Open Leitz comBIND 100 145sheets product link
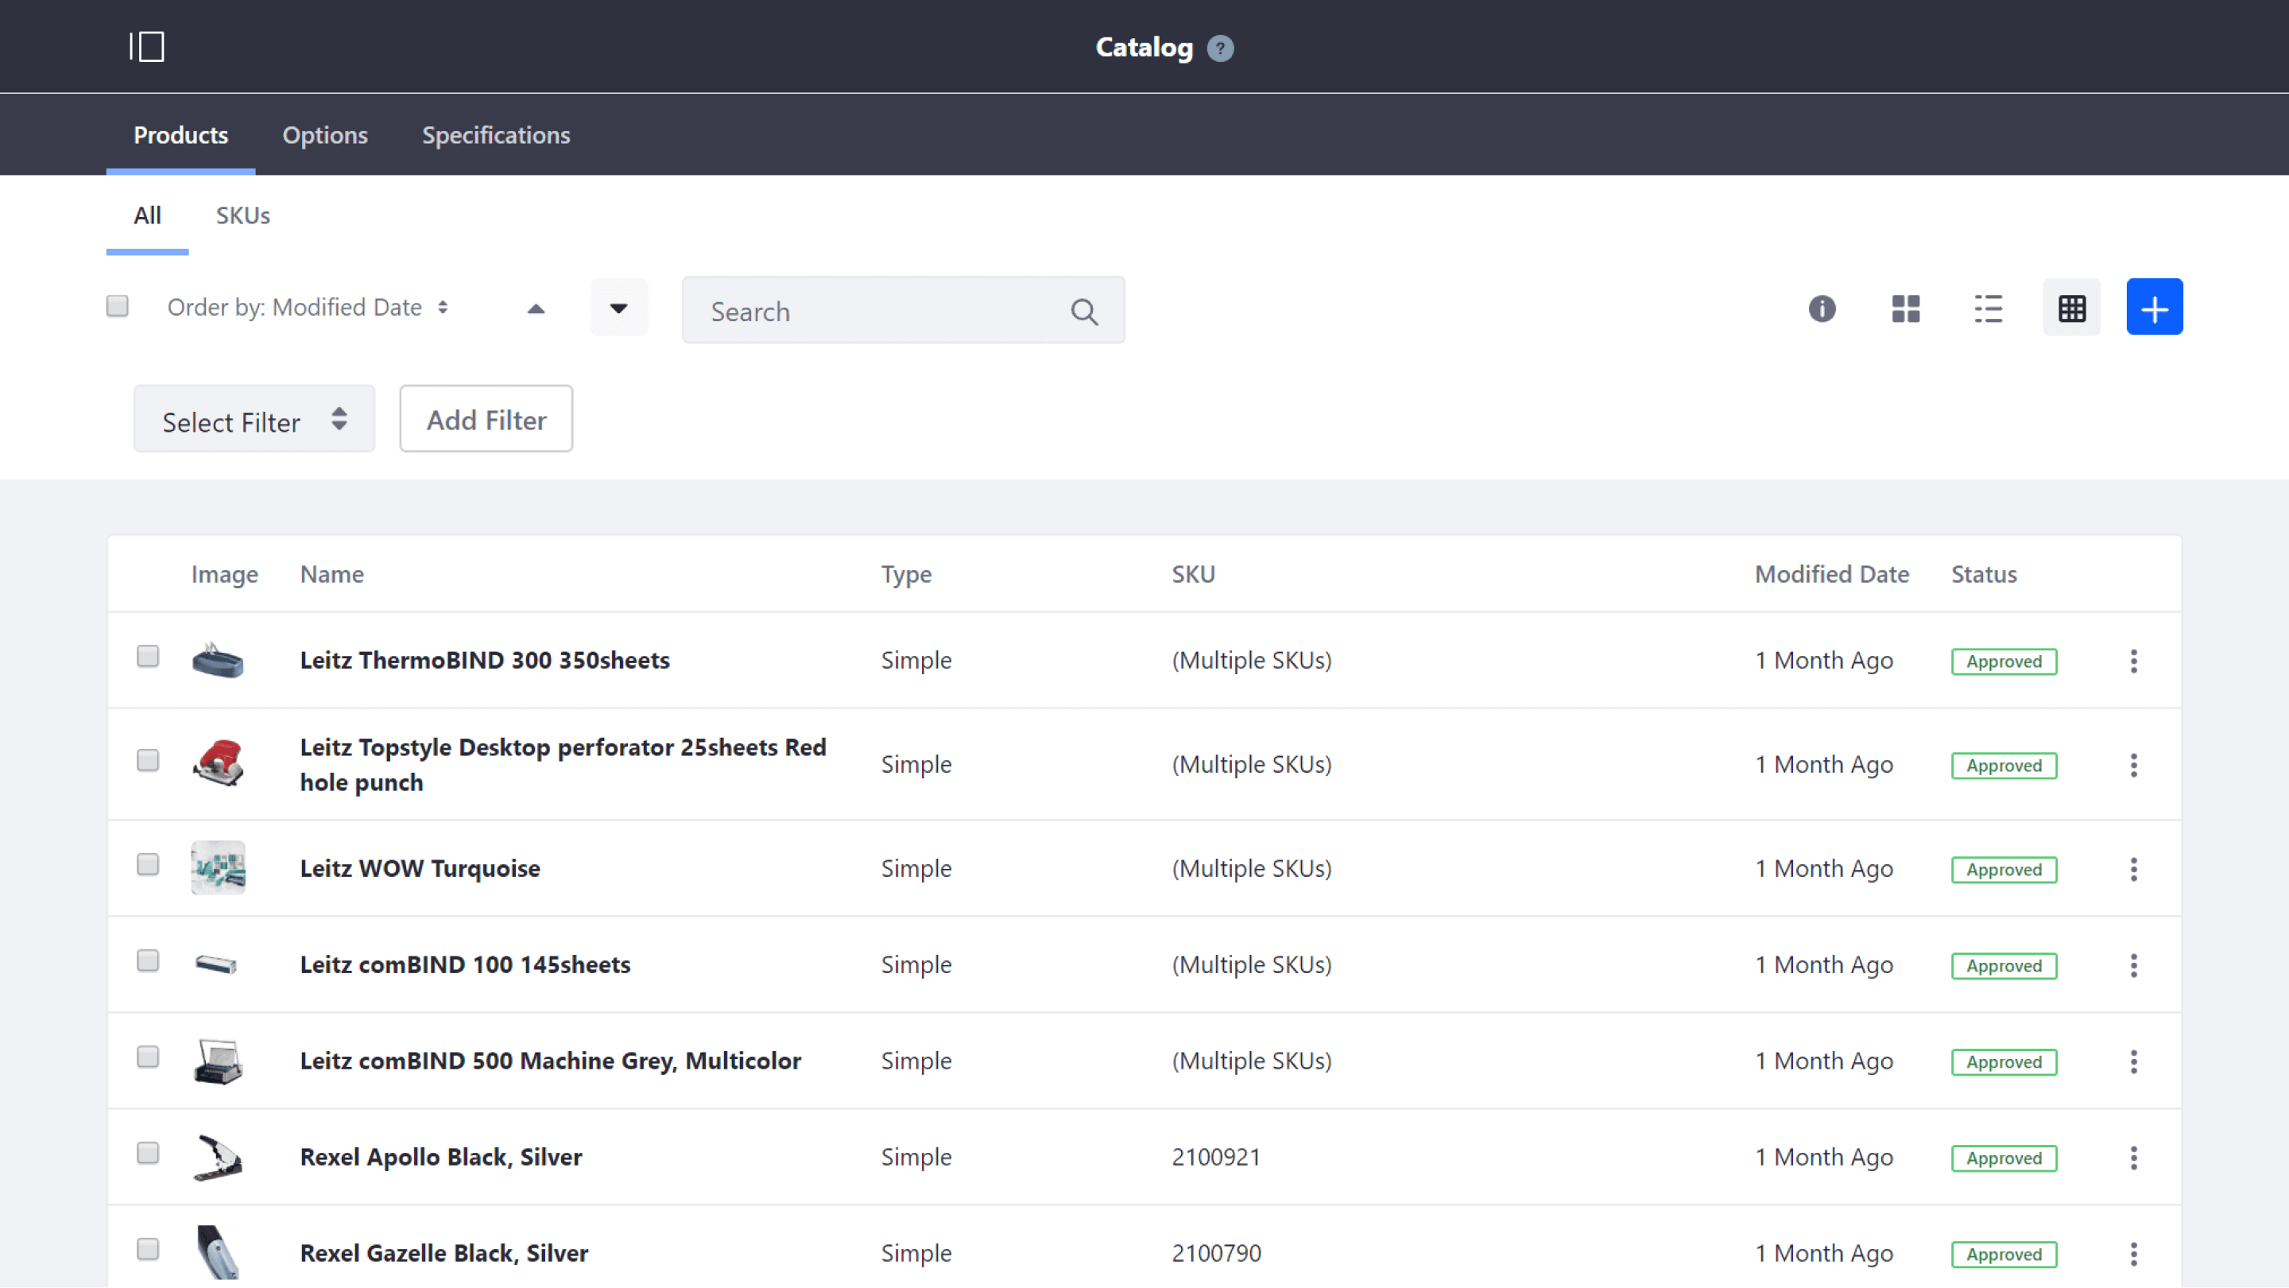This screenshot has width=2289, height=1288. click(465, 964)
